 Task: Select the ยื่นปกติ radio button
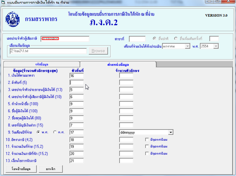coord(154,39)
